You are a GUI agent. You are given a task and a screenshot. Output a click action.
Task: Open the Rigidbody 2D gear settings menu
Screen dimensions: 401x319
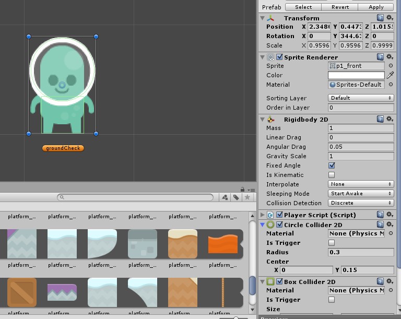tap(390, 119)
